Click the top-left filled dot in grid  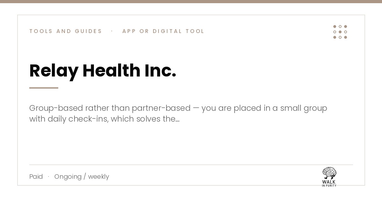pyautogui.click(x=335, y=26)
